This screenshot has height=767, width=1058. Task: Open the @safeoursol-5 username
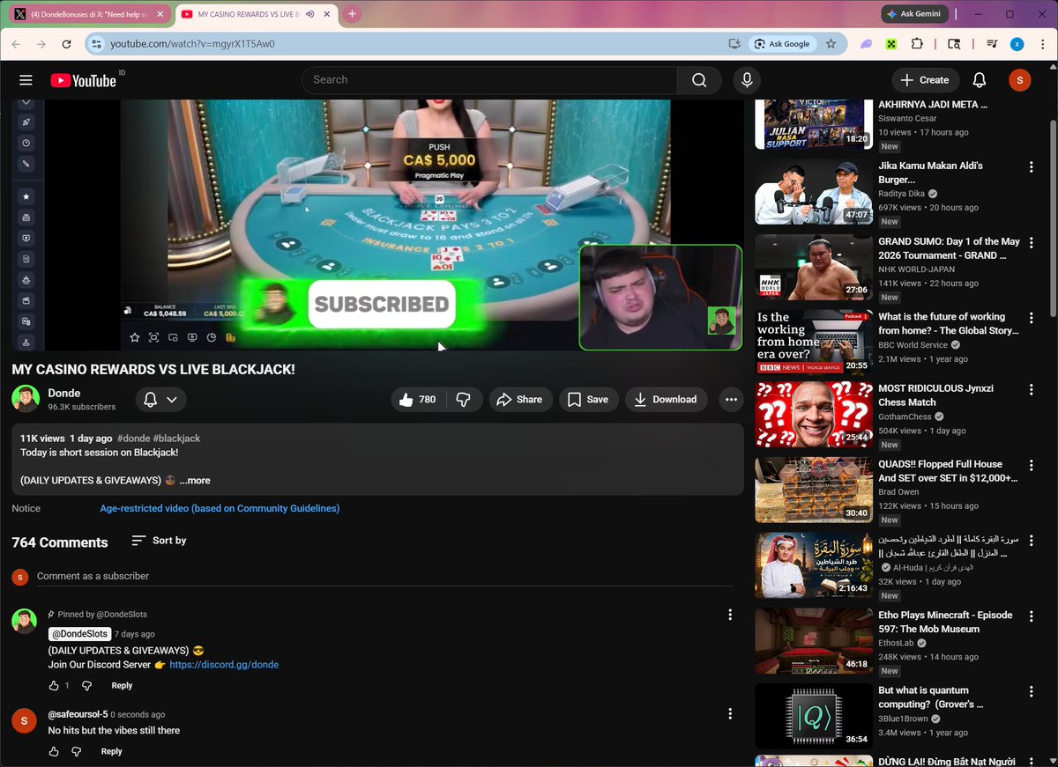pyautogui.click(x=78, y=714)
